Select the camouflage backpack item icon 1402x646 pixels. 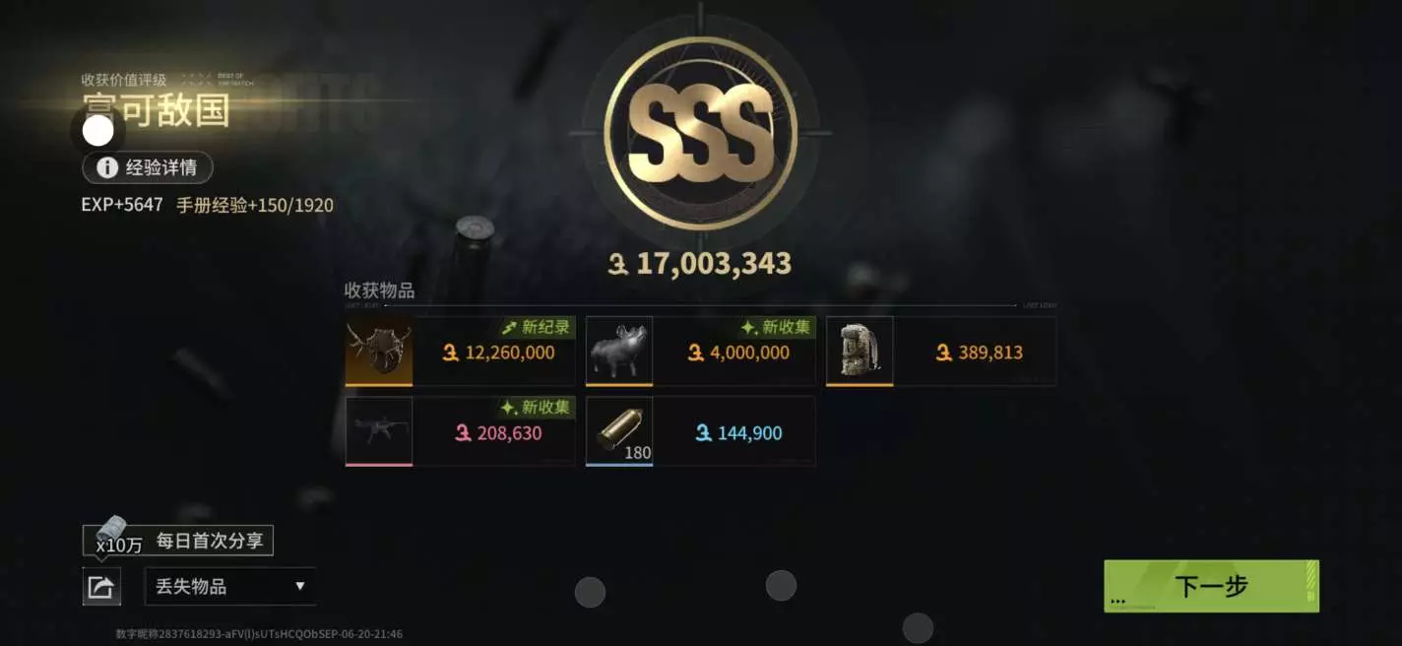click(860, 351)
